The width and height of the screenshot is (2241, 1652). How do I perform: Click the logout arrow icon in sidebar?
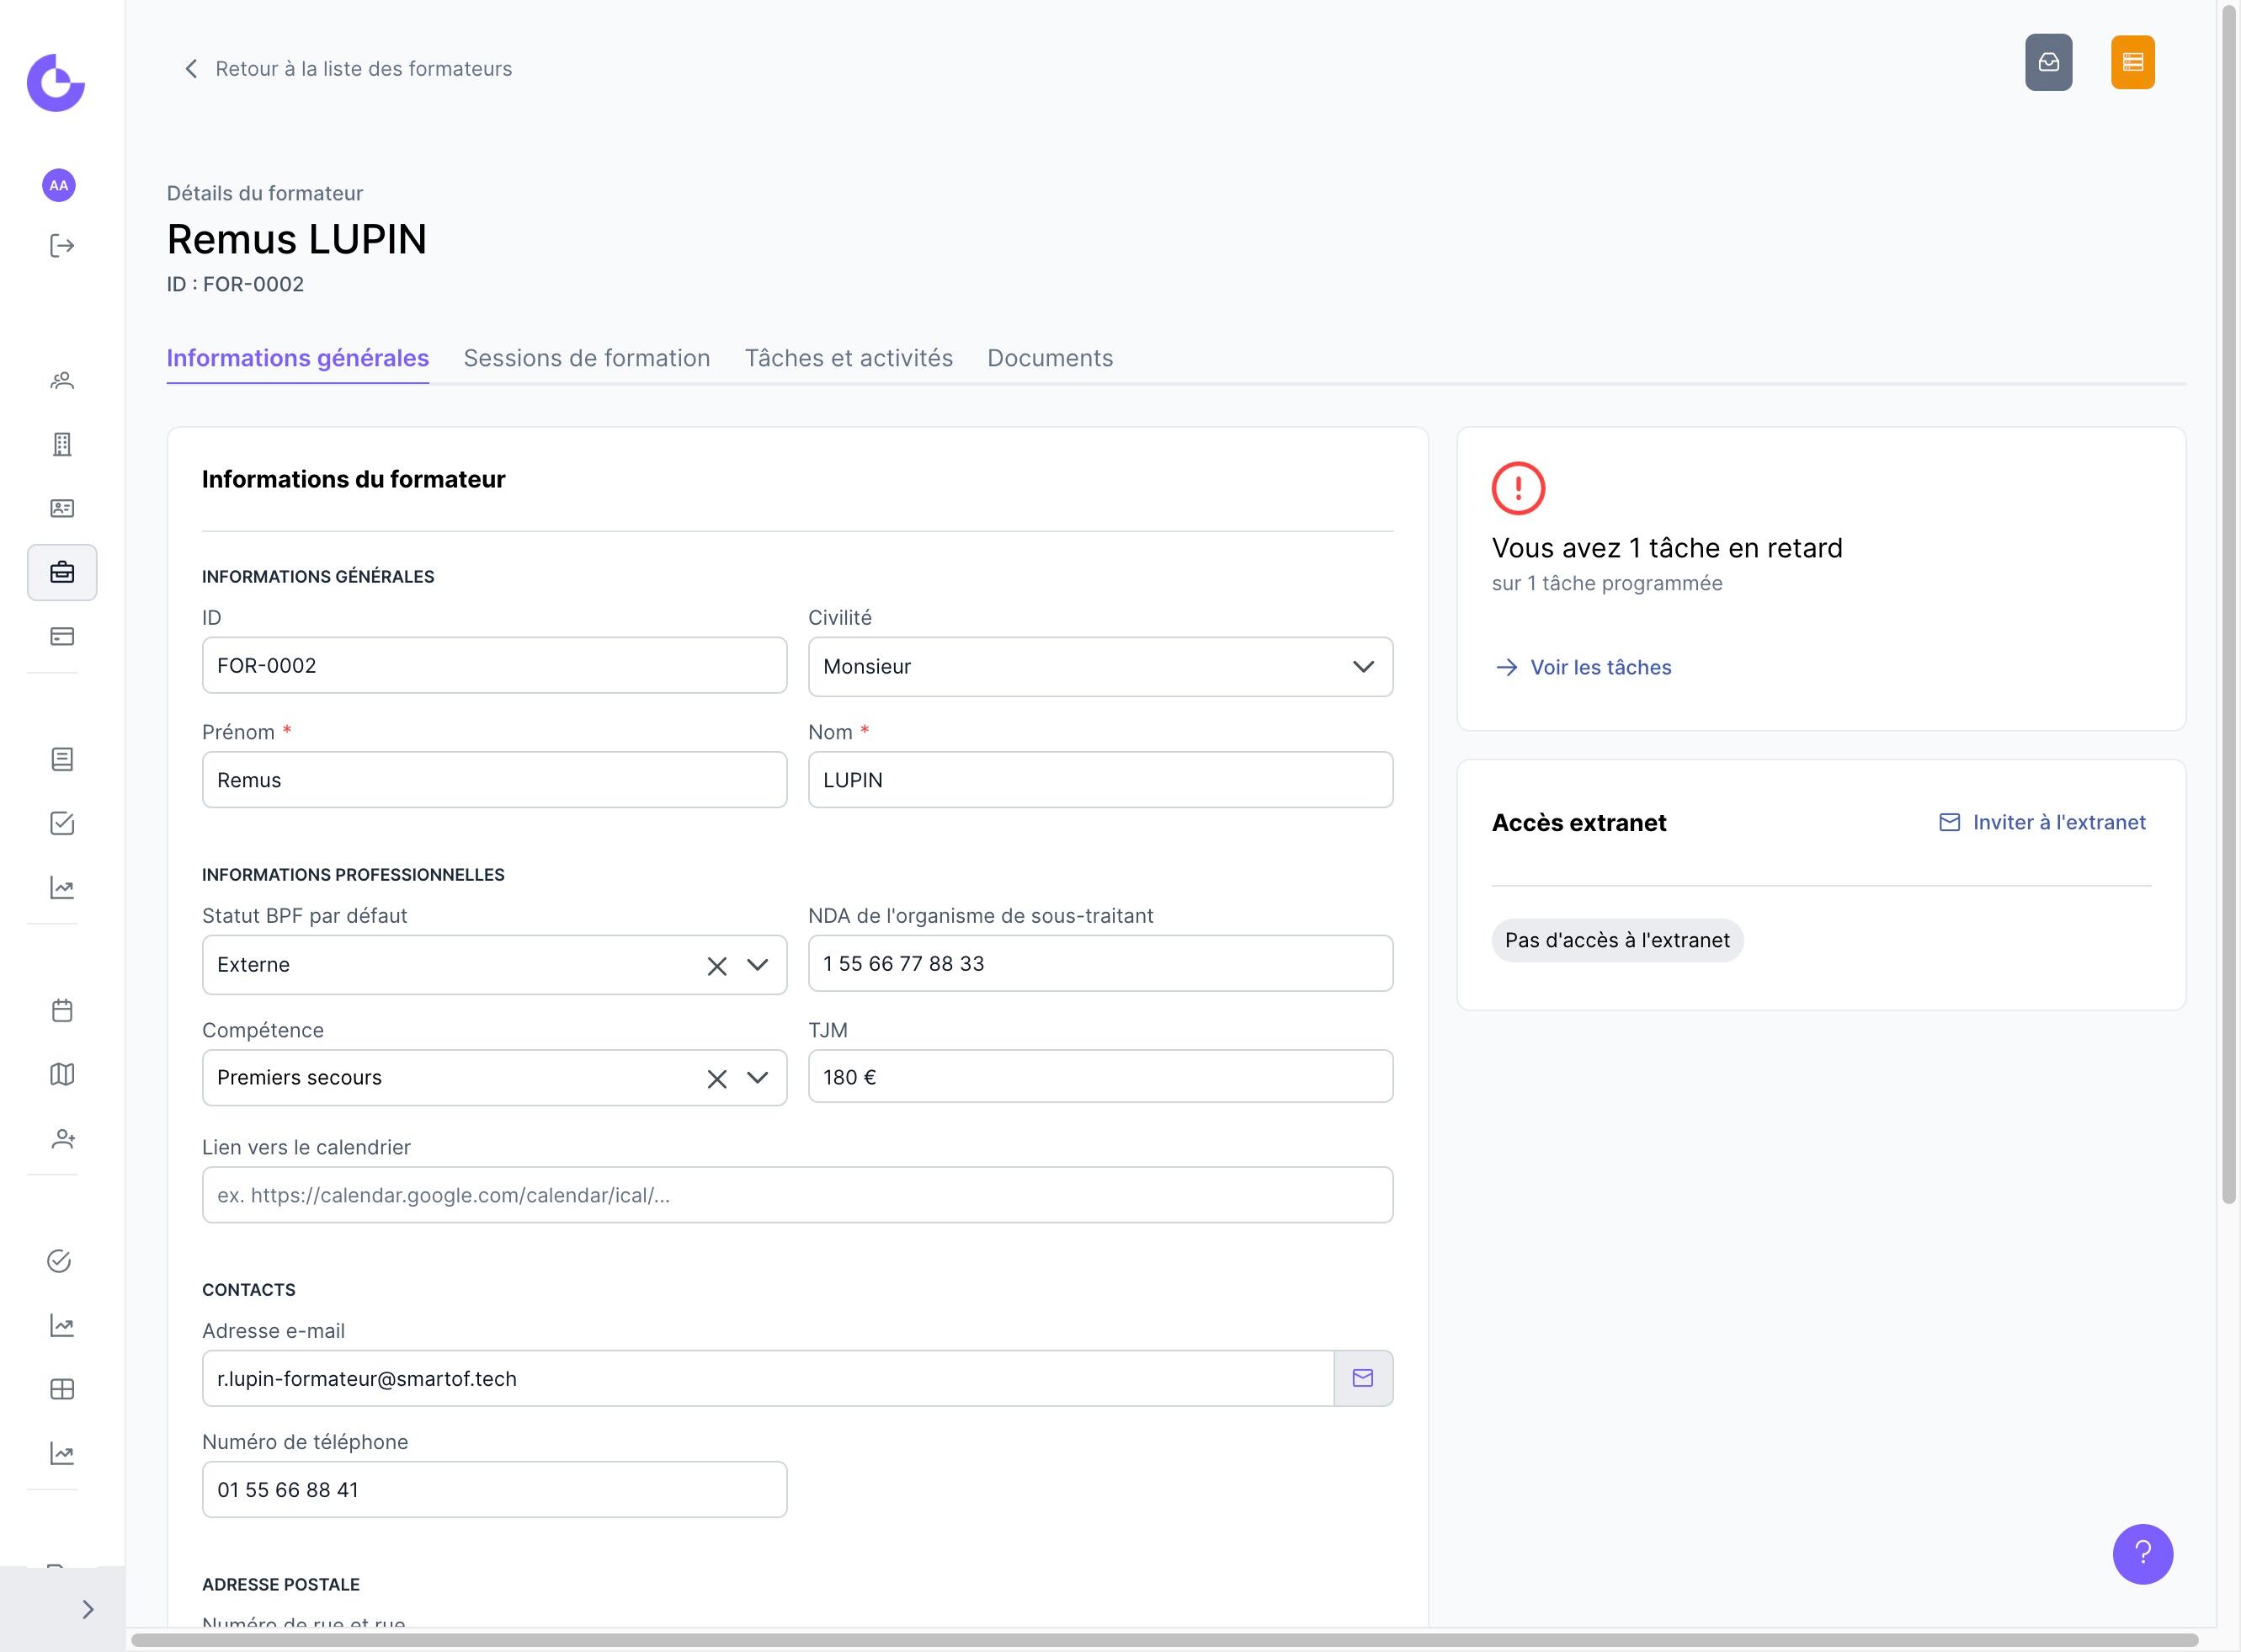tap(62, 246)
